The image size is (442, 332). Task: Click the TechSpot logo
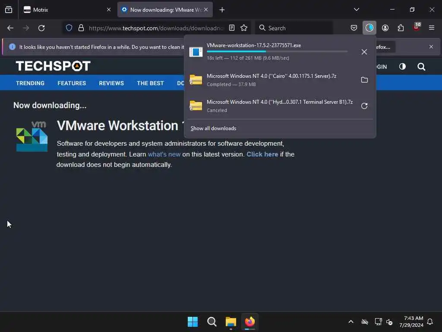(x=53, y=66)
